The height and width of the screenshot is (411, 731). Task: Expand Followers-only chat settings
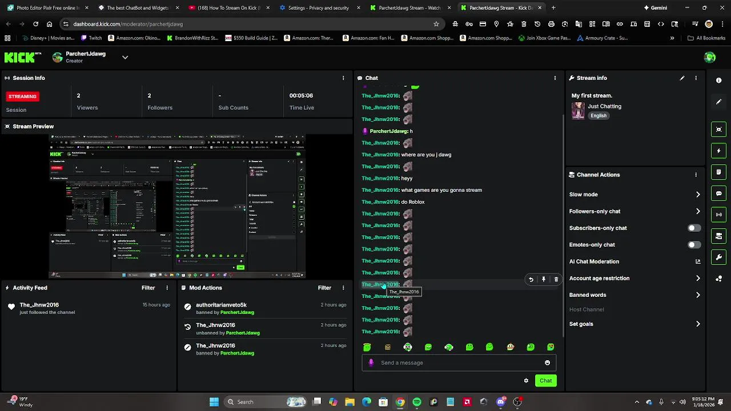pos(698,211)
